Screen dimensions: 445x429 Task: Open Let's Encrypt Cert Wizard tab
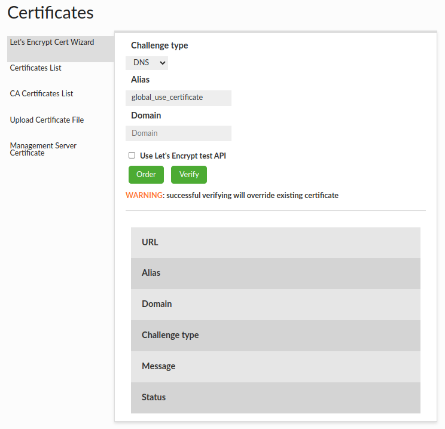(x=52, y=42)
